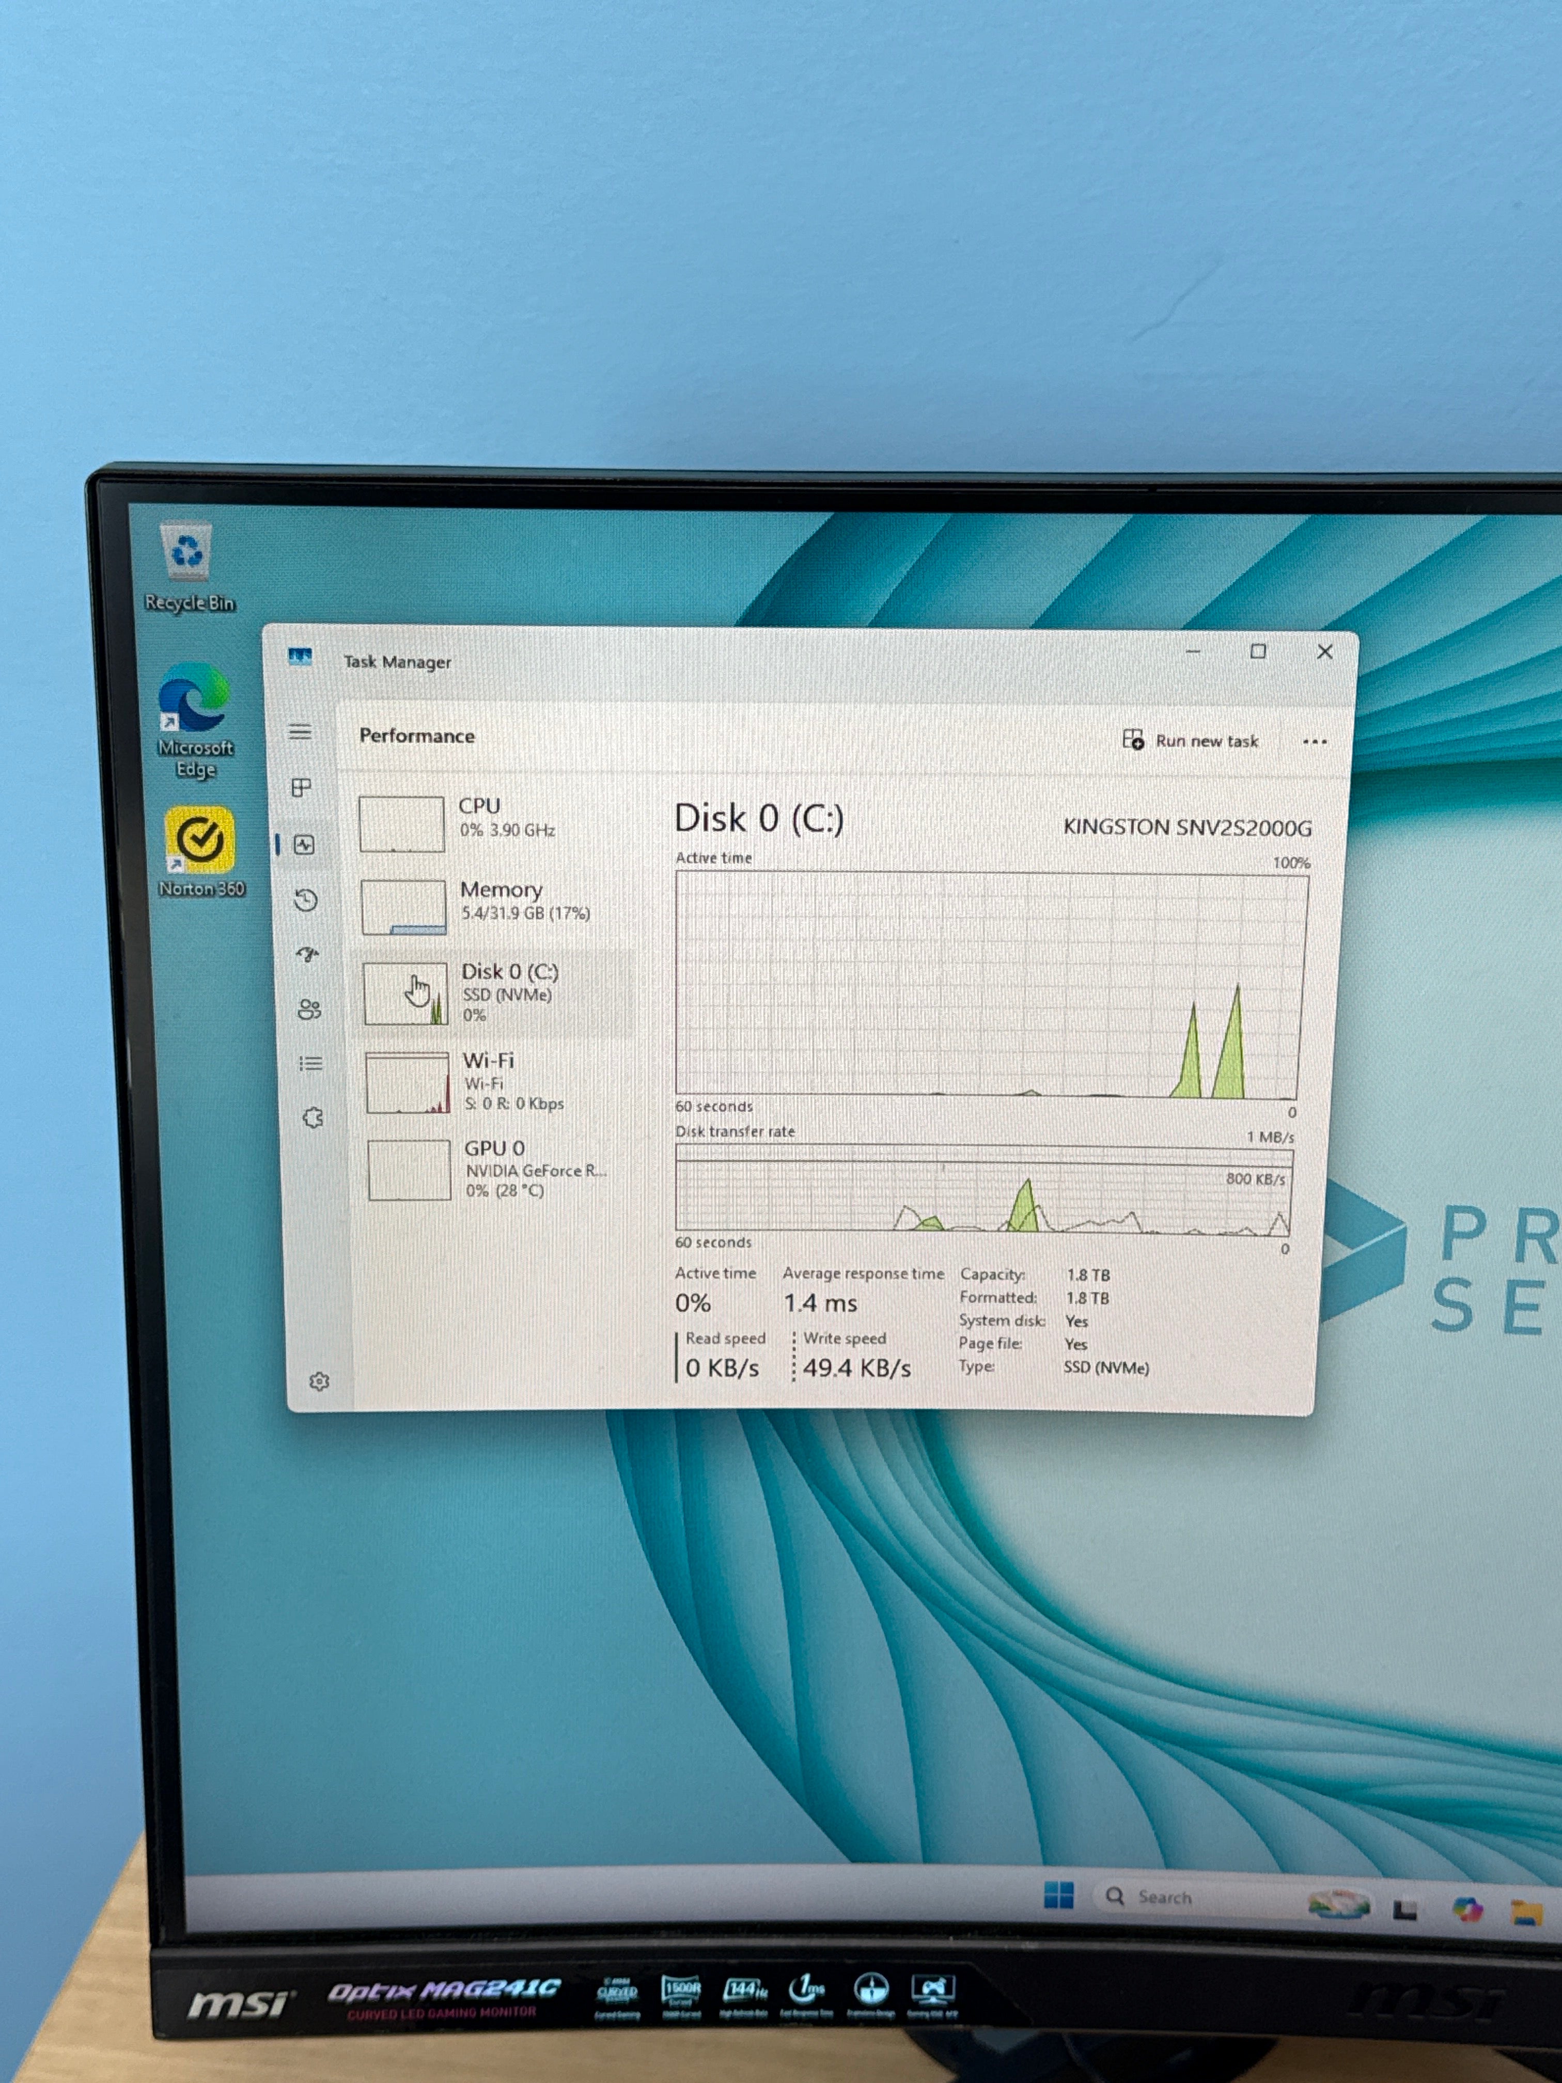Select the Wi-Fi performance entry
1562x2083 pixels.
pyautogui.click(x=497, y=1082)
